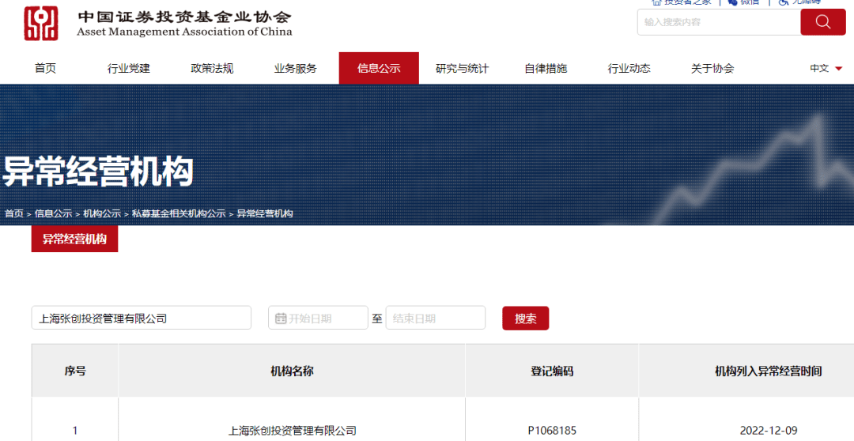The width and height of the screenshot is (854, 441).
Task: Open the 信息公示 menu tab
Action: (x=379, y=69)
